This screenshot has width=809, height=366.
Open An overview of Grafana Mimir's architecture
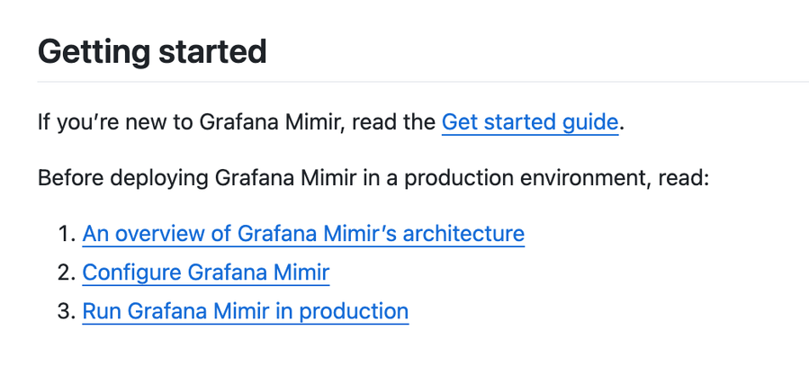pos(302,234)
